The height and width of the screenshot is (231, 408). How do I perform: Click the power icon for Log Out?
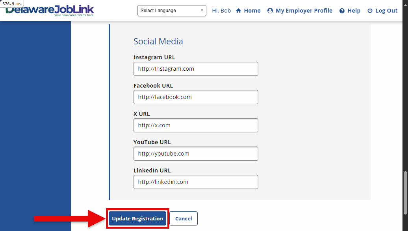[x=370, y=11]
